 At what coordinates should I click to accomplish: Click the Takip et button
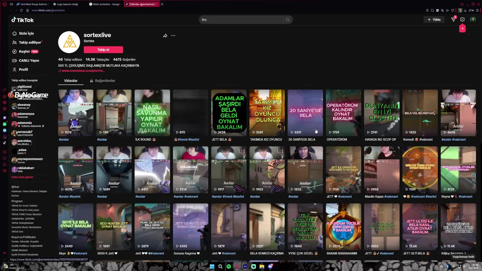[x=103, y=50]
